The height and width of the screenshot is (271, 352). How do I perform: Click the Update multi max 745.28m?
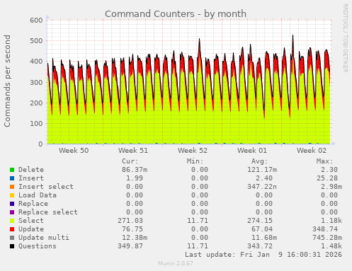pos(327,238)
